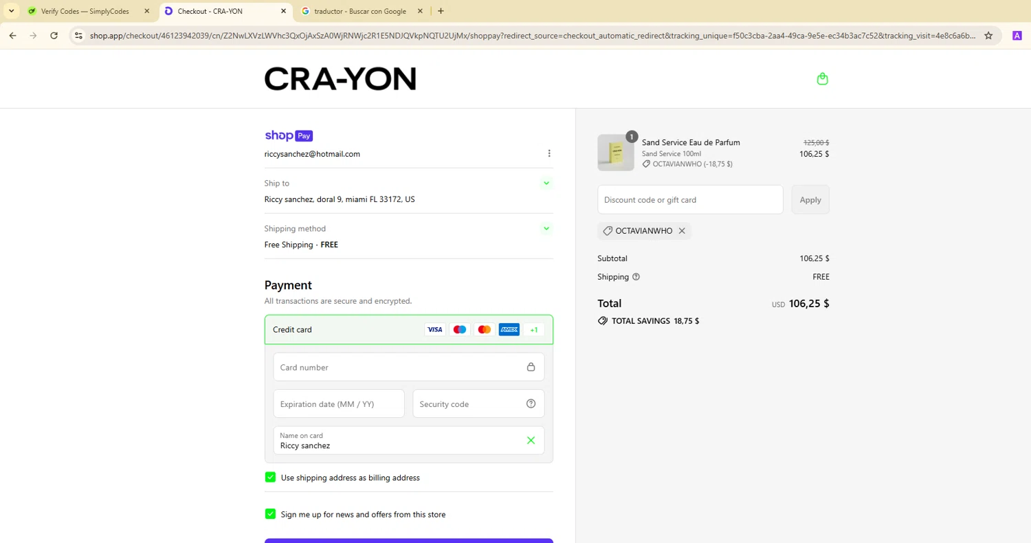Focus the Card number field

point(409,367)
